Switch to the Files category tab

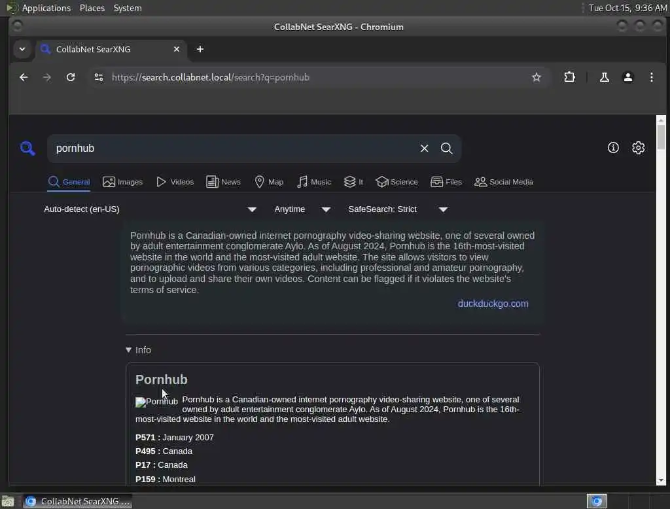[446, 182]
